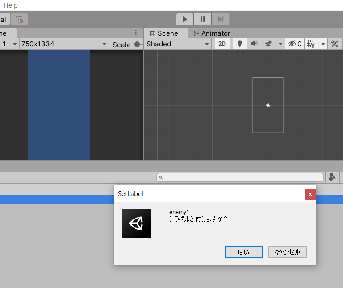
Task: Open the component editor tools icon
Action: 335,44
